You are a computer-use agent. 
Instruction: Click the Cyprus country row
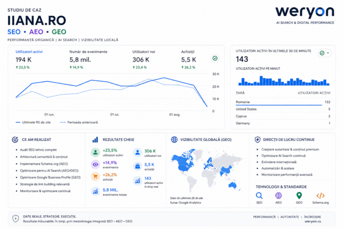click(x=283, y=116)
